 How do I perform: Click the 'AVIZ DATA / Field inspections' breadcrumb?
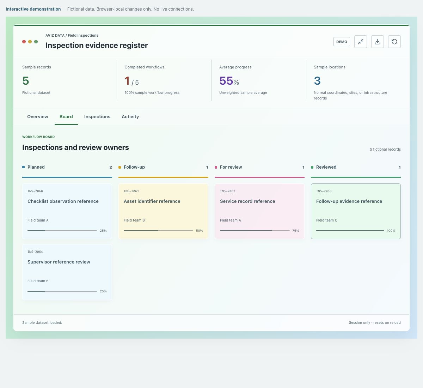pos(72,36)
